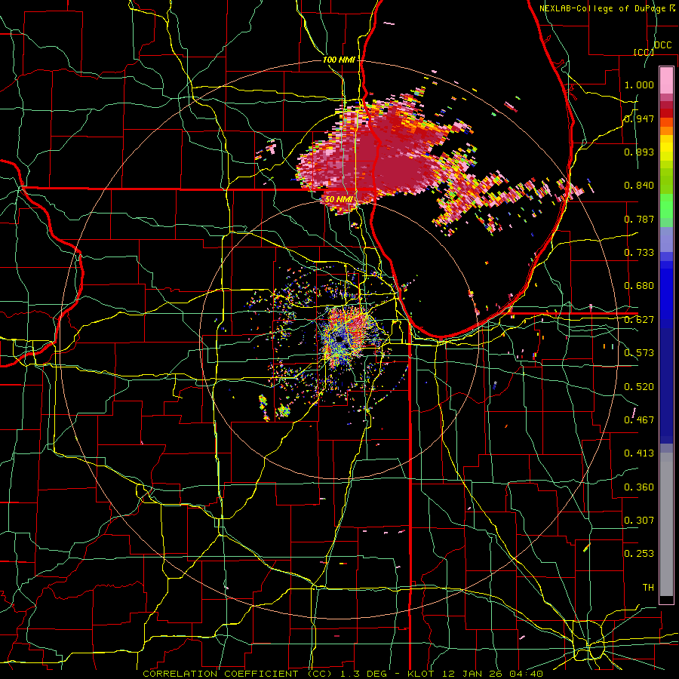
Task: Select the 0.733 legend value
Action: (639, 253)
